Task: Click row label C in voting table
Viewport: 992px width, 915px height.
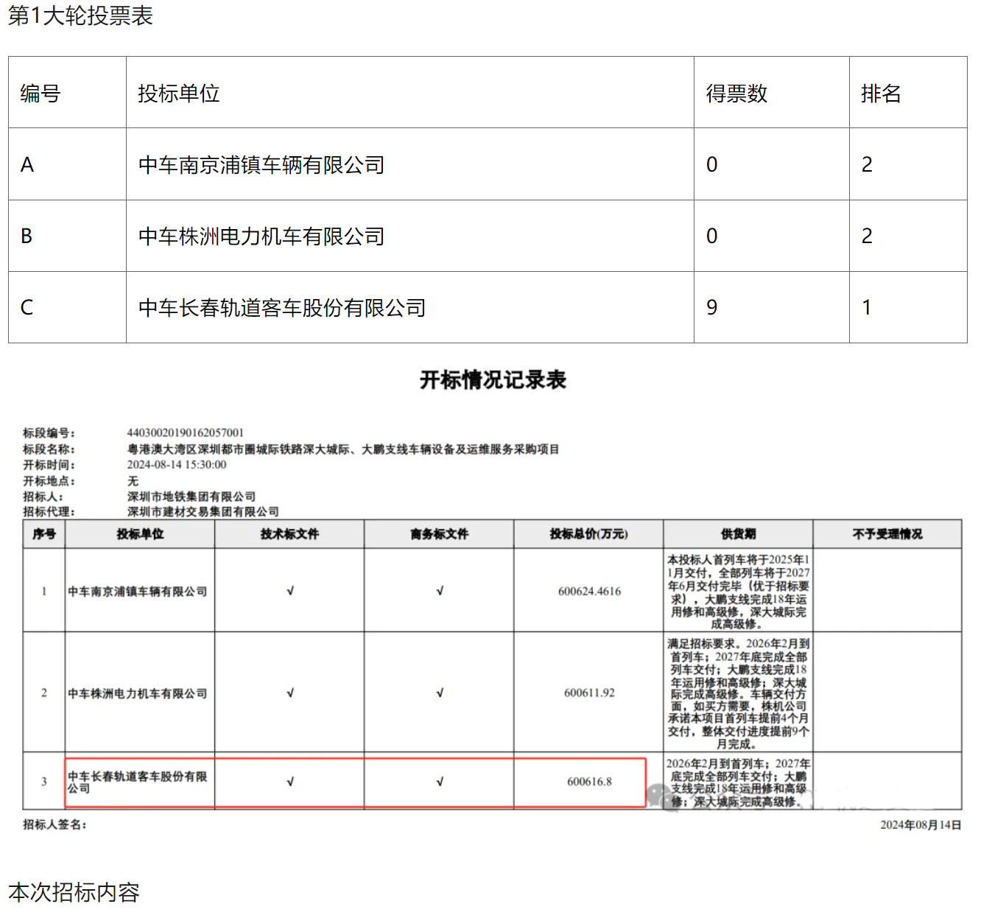Action: coord(27,308)
